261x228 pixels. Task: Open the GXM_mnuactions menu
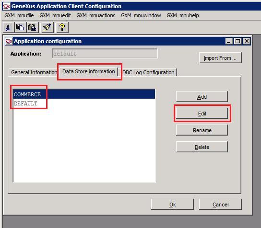coord(96,15)
